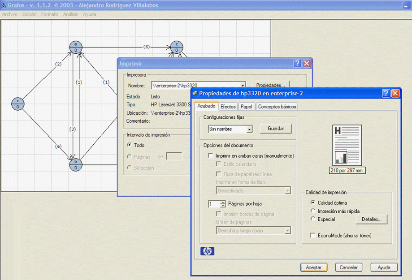This screenshot has width=412, height=280.
Task: Increase Páginas por hoja with up arrow
Action: coord(223,202)
